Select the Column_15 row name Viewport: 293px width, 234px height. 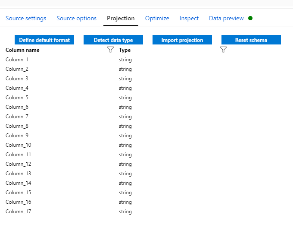click(18, 193)
